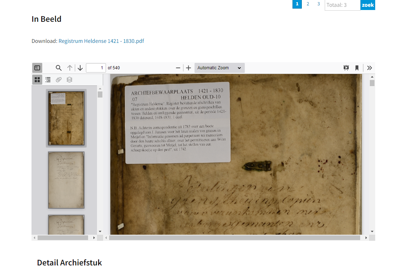Toggle the PDF viewer sidebar
This screenshot has width=411, height=269.
pos(37,68)
